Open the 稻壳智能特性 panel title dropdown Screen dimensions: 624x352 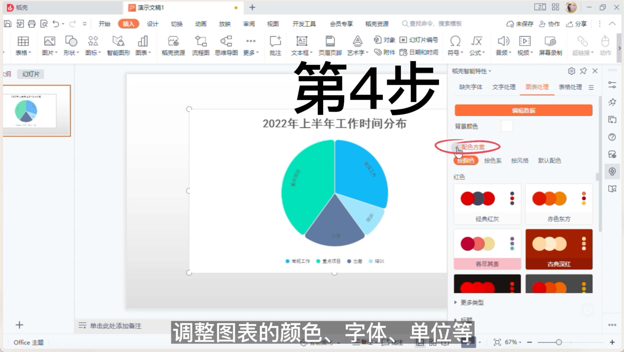490,71
